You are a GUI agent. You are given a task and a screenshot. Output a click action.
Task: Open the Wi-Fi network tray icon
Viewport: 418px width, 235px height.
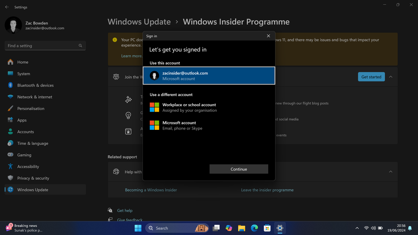point(366,228)
